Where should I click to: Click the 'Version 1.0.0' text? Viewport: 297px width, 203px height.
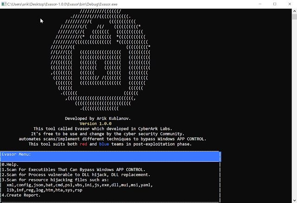pyautogui.click(x=96, y=124)
